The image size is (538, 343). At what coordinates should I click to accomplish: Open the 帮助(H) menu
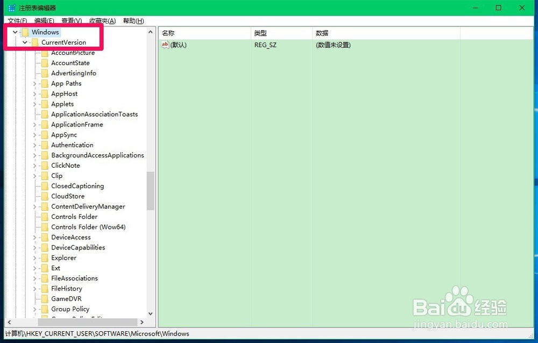point(133,21)
